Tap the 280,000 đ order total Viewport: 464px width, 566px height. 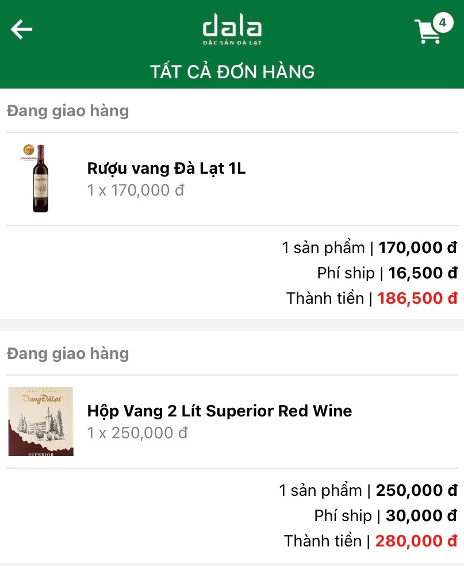[416, 541]
